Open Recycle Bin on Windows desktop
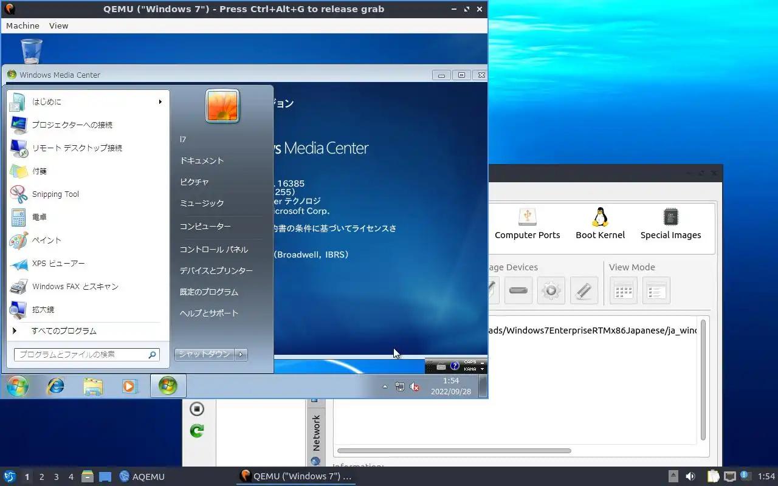This screenshot has height=486, width=778. tap(31, 51)
